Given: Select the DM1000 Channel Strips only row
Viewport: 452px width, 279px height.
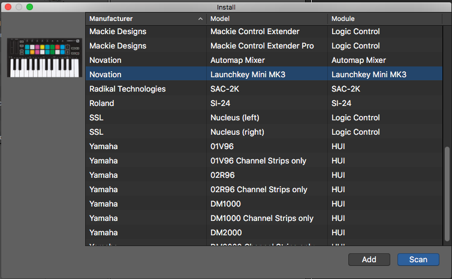Looking at the screenshot, I should pyautogui.click(x=264, y=219).
